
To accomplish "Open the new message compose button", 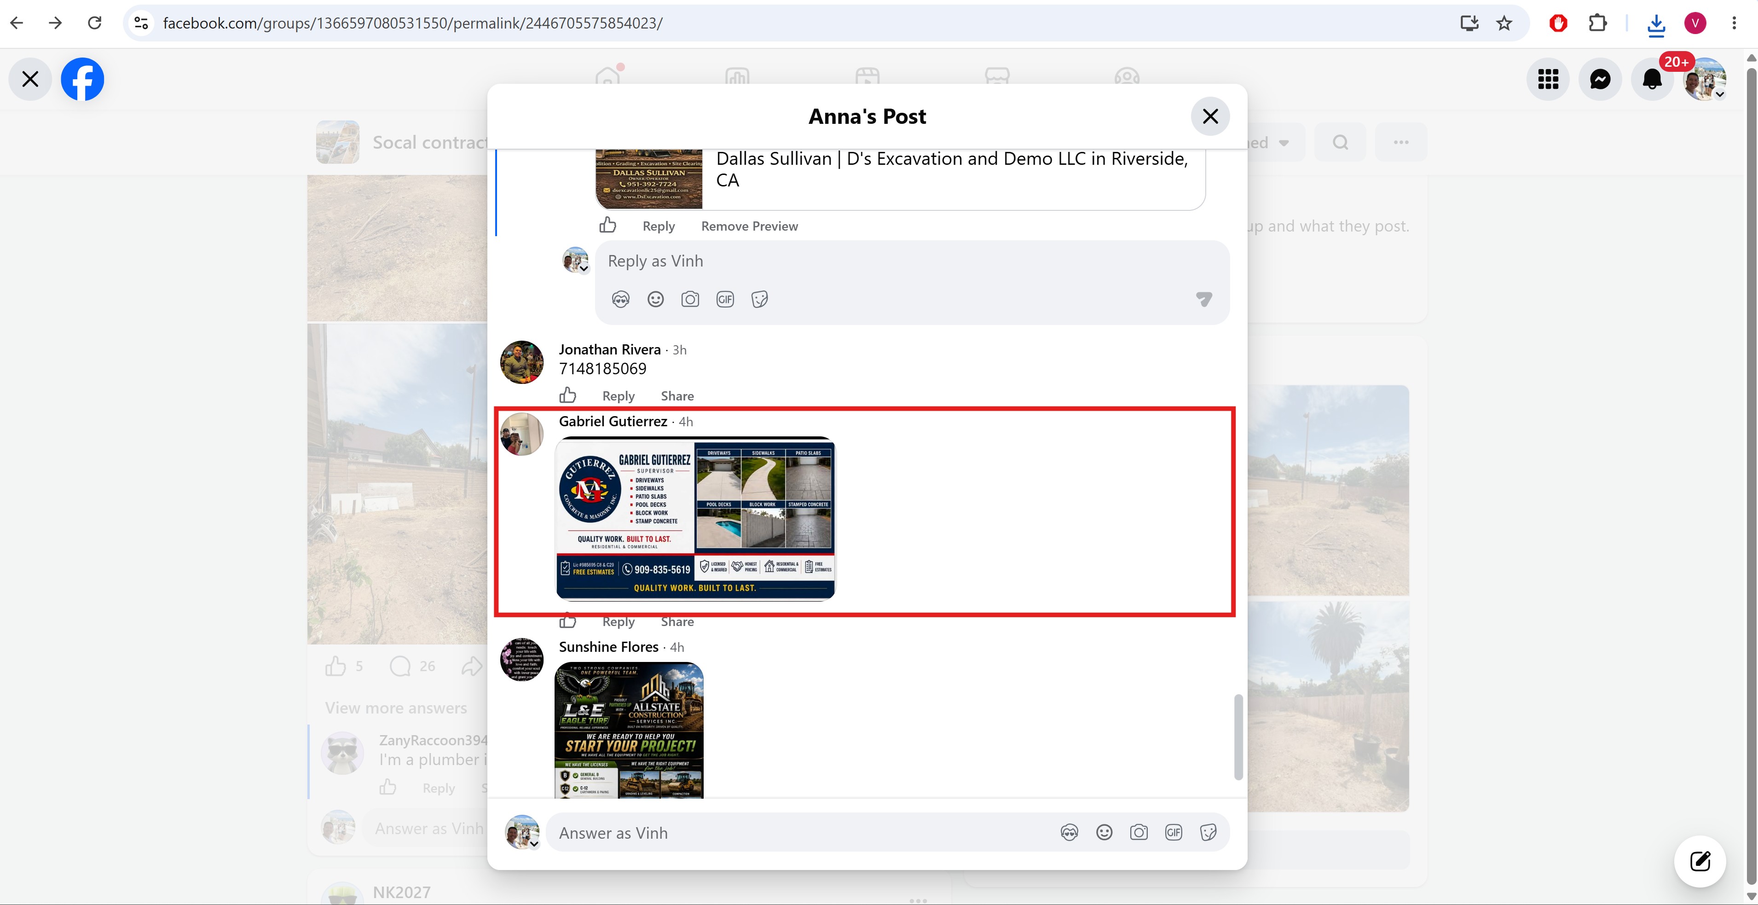I will pos(1700,861).
